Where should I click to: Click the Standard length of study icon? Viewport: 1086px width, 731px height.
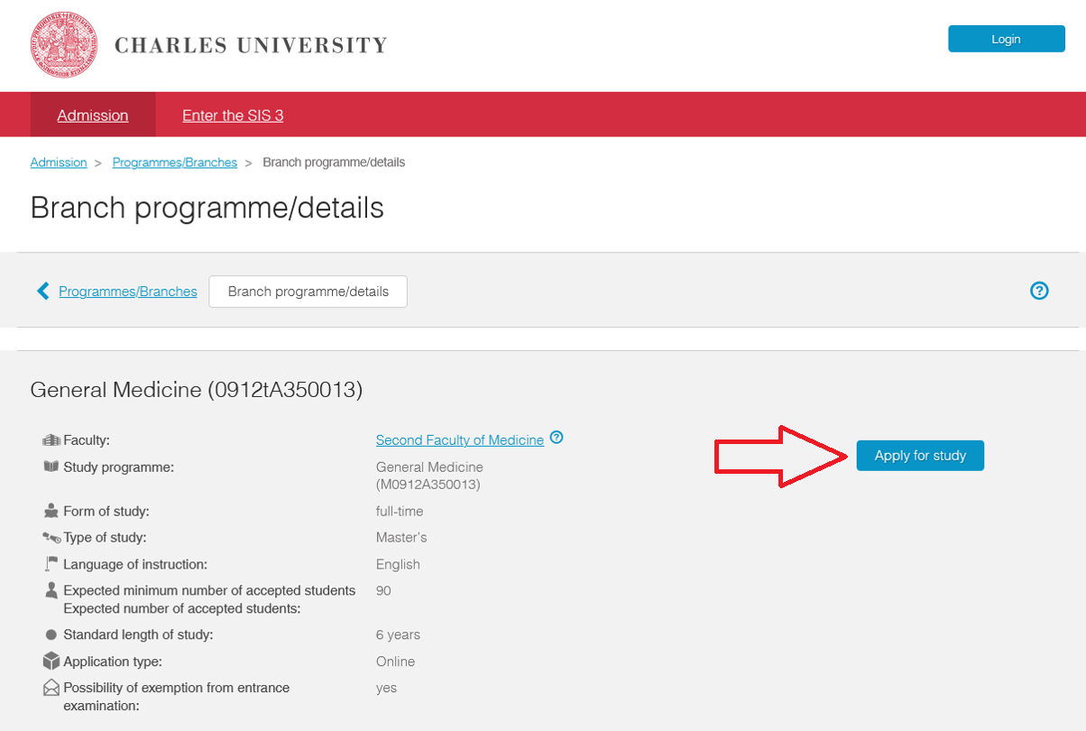(x=51, y=634)
